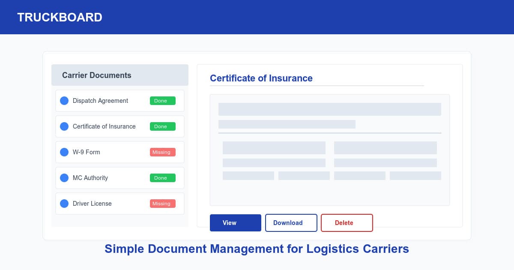
Task: Open the Dispatch Agreement document label
Action: (100, 101)
